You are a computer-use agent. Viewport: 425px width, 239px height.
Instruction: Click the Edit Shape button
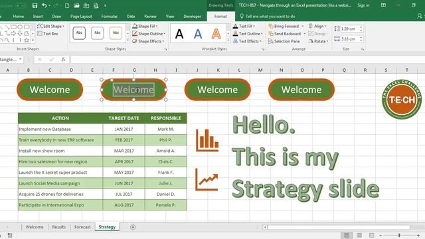click(x=50, y=26)
